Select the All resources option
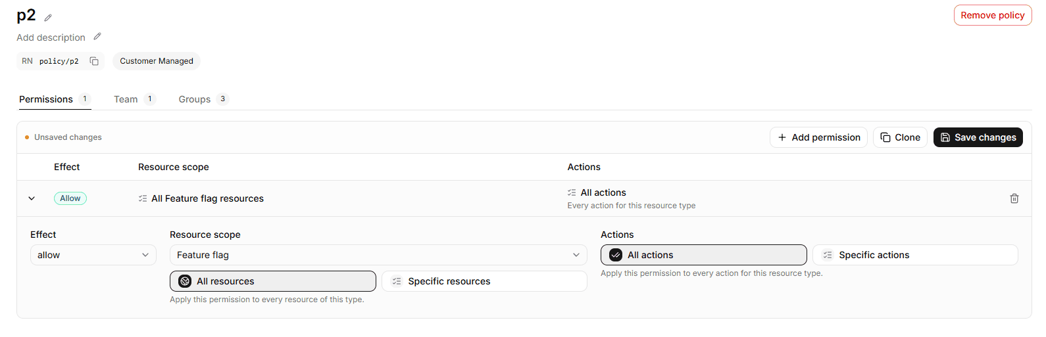 click(x=273, y=281)
